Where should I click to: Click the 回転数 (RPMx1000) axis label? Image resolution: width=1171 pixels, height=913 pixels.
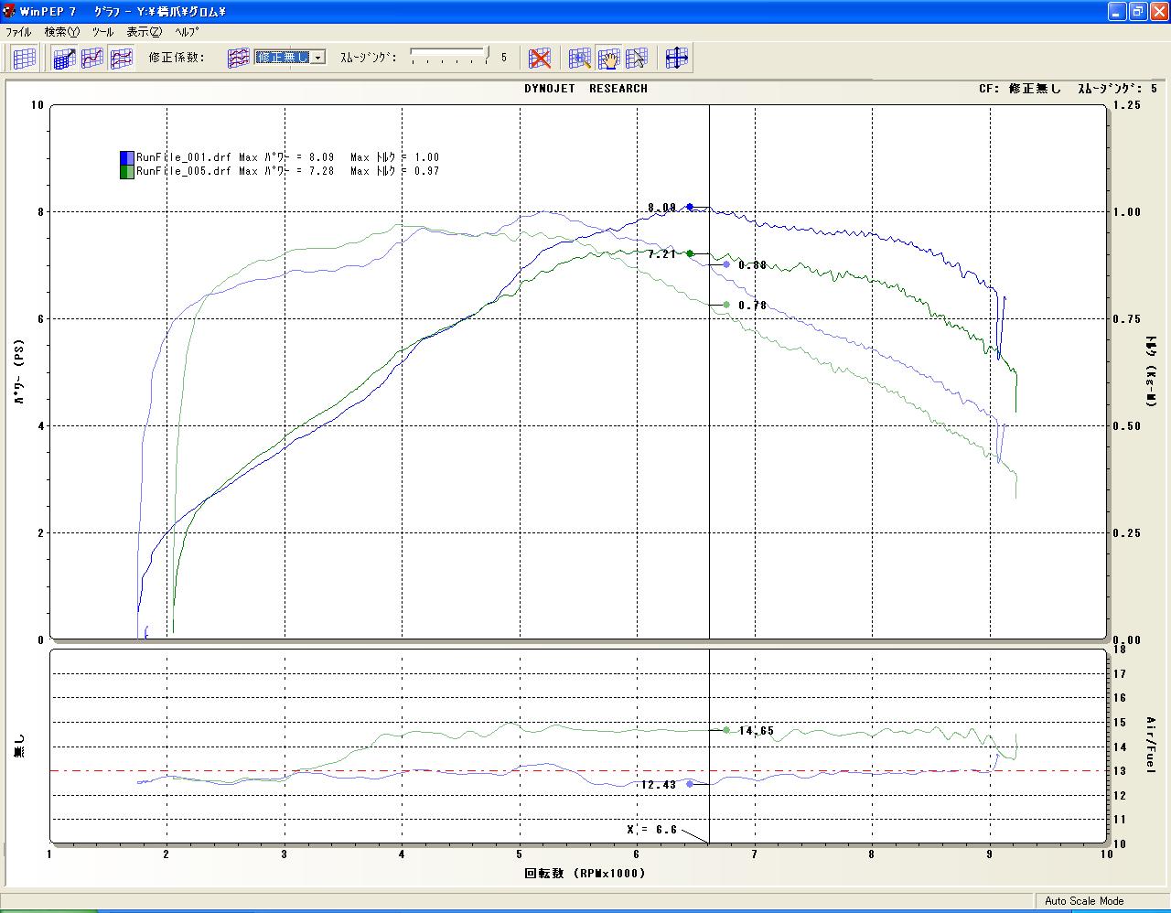[585, 873]
